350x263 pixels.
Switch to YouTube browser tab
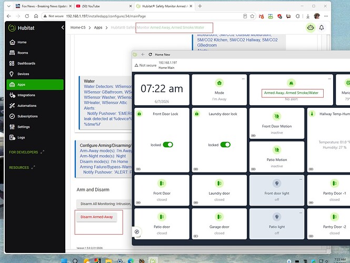click(x=104, y=6)
